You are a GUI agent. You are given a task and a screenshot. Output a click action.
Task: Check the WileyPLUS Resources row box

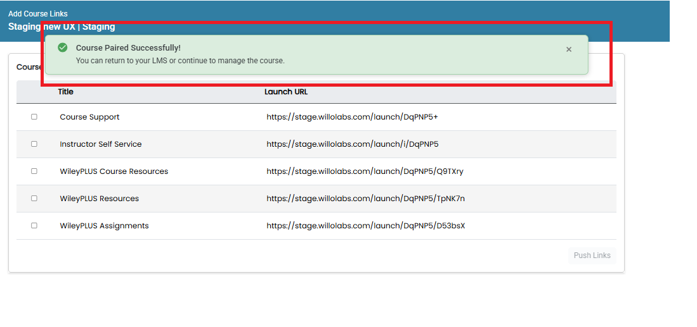coord(34,199)
